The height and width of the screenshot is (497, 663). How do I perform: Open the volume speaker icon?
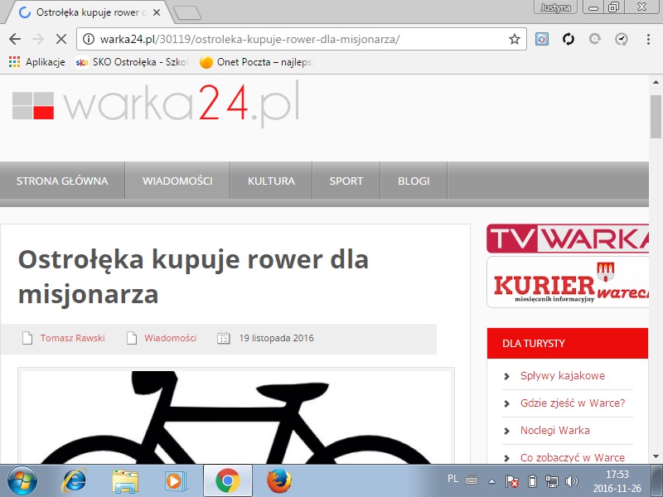[572, 481]
